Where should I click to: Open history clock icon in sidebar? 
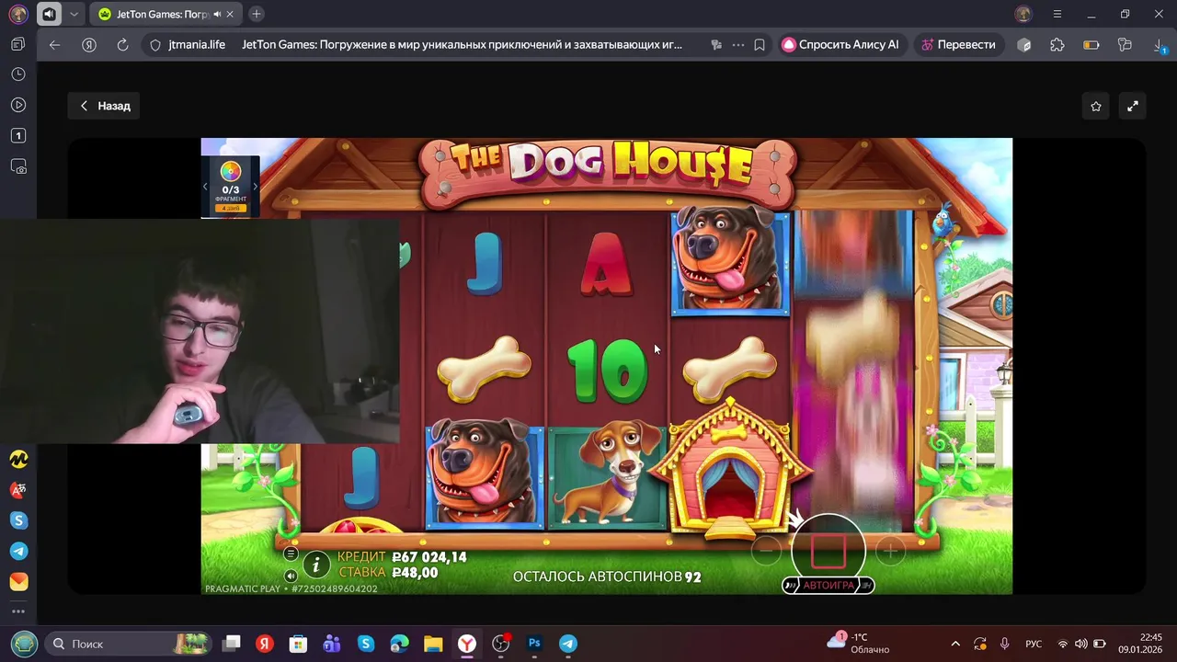[17, 74]
